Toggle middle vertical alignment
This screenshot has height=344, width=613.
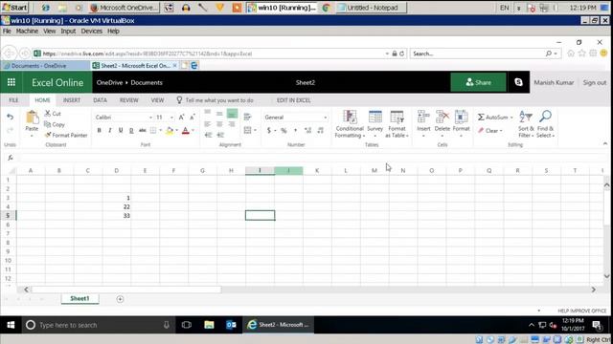(219, 114)
